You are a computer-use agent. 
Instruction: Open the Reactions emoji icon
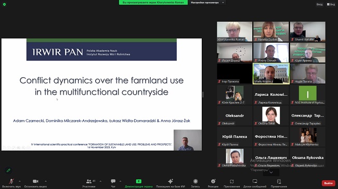[x=213, y=181]
